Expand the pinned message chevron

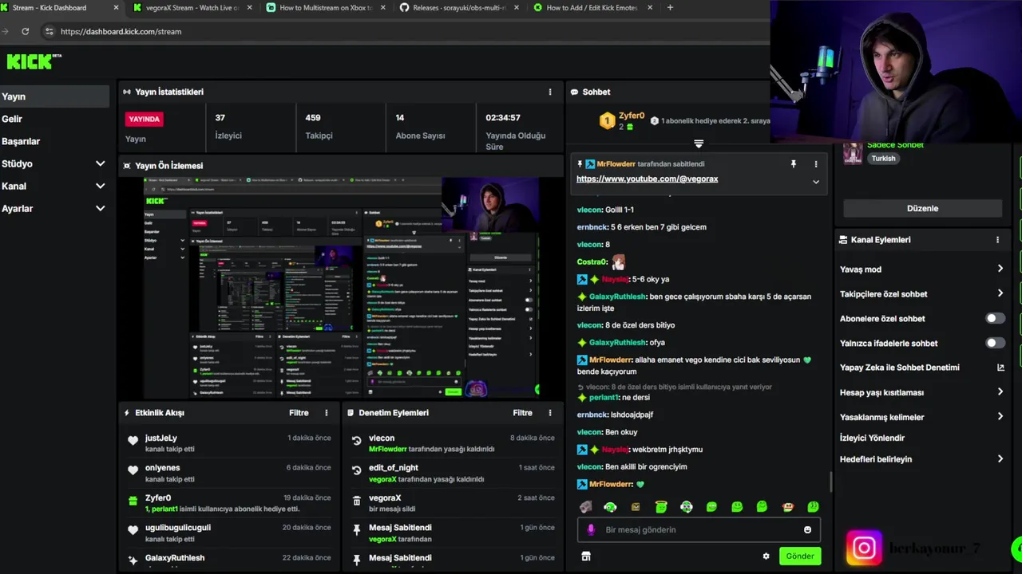[816, 182]
